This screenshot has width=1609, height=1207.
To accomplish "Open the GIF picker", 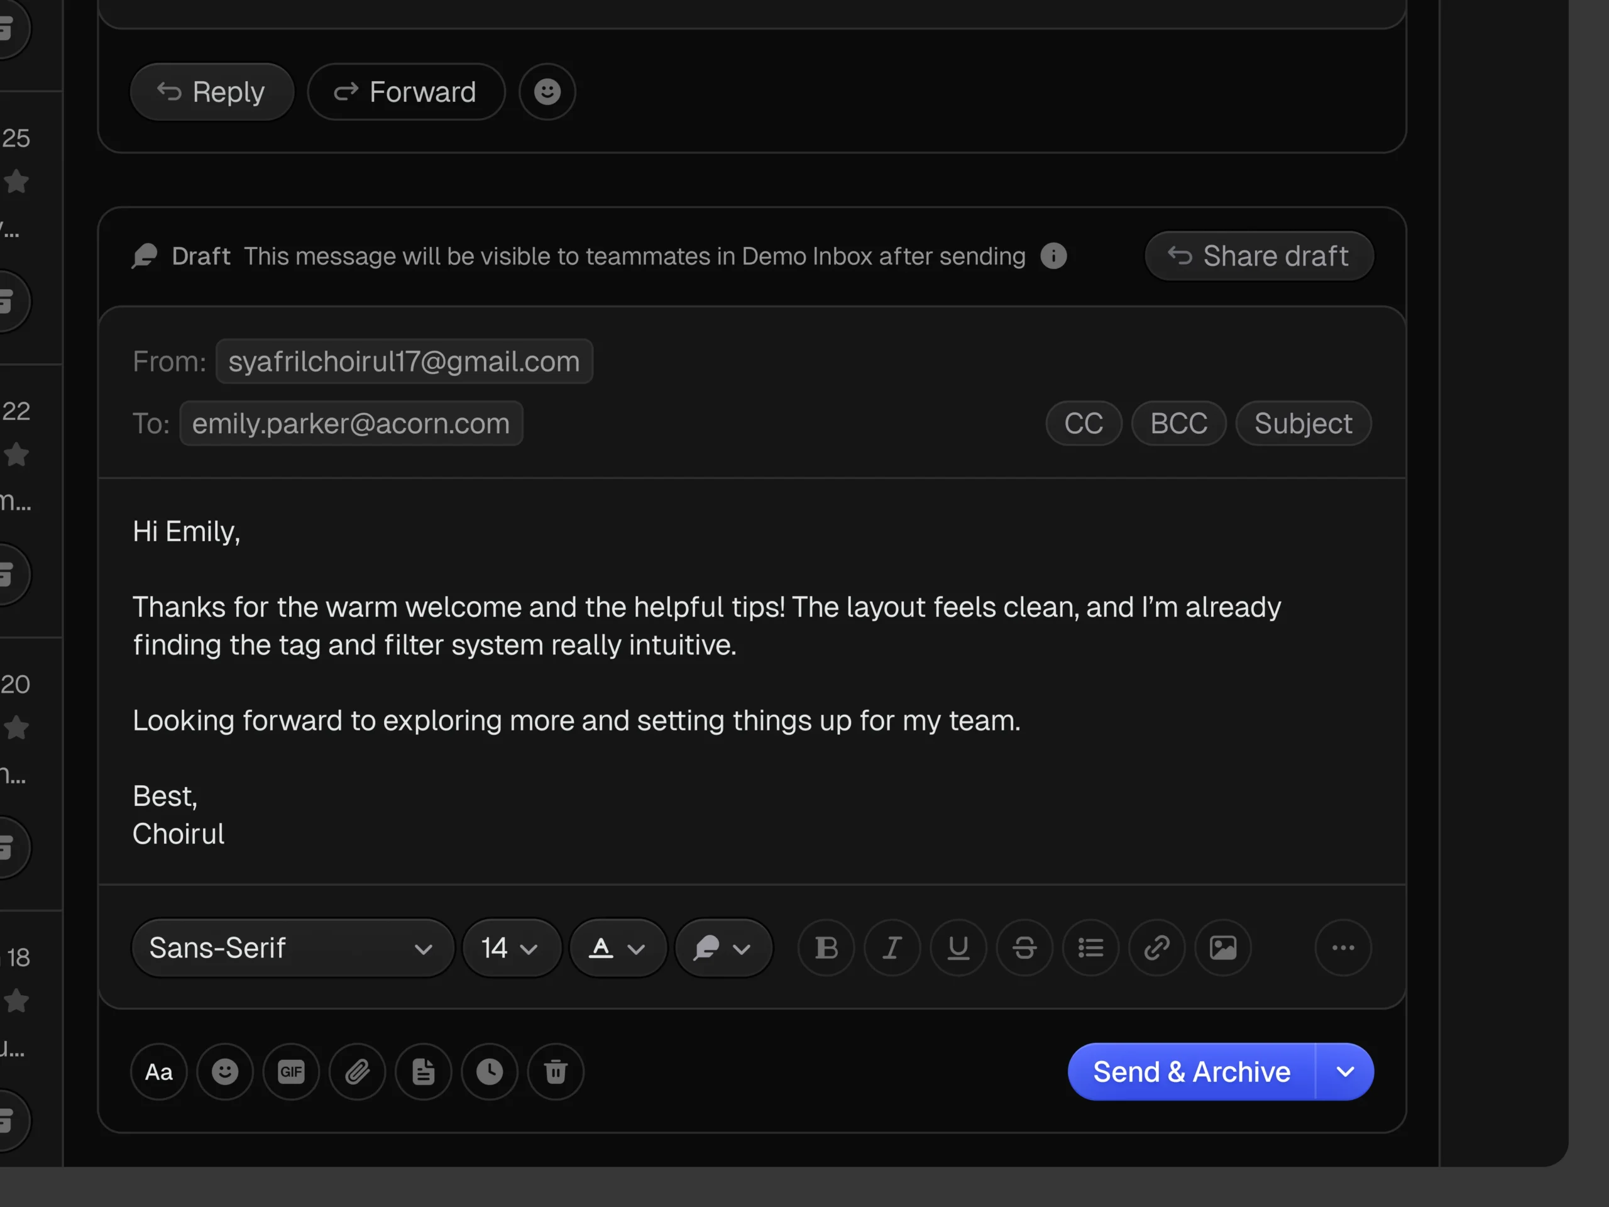I will coord(291,1072).
